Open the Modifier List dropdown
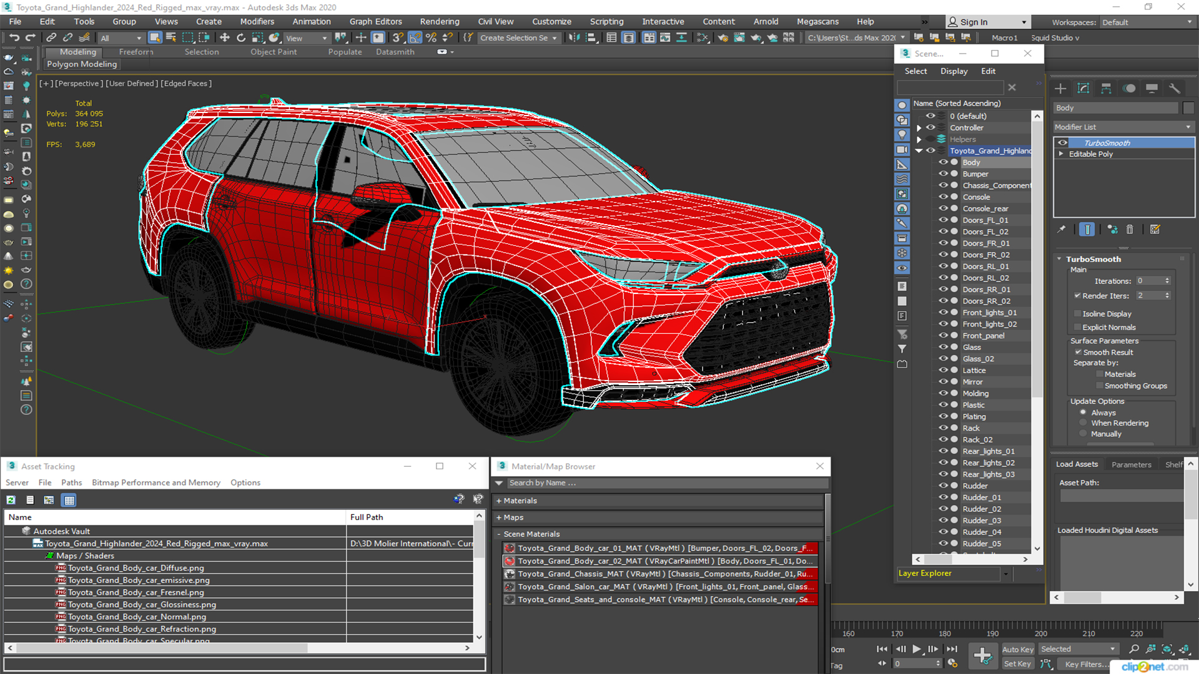Screen dimensions: 1199x674 [1123, 127]
